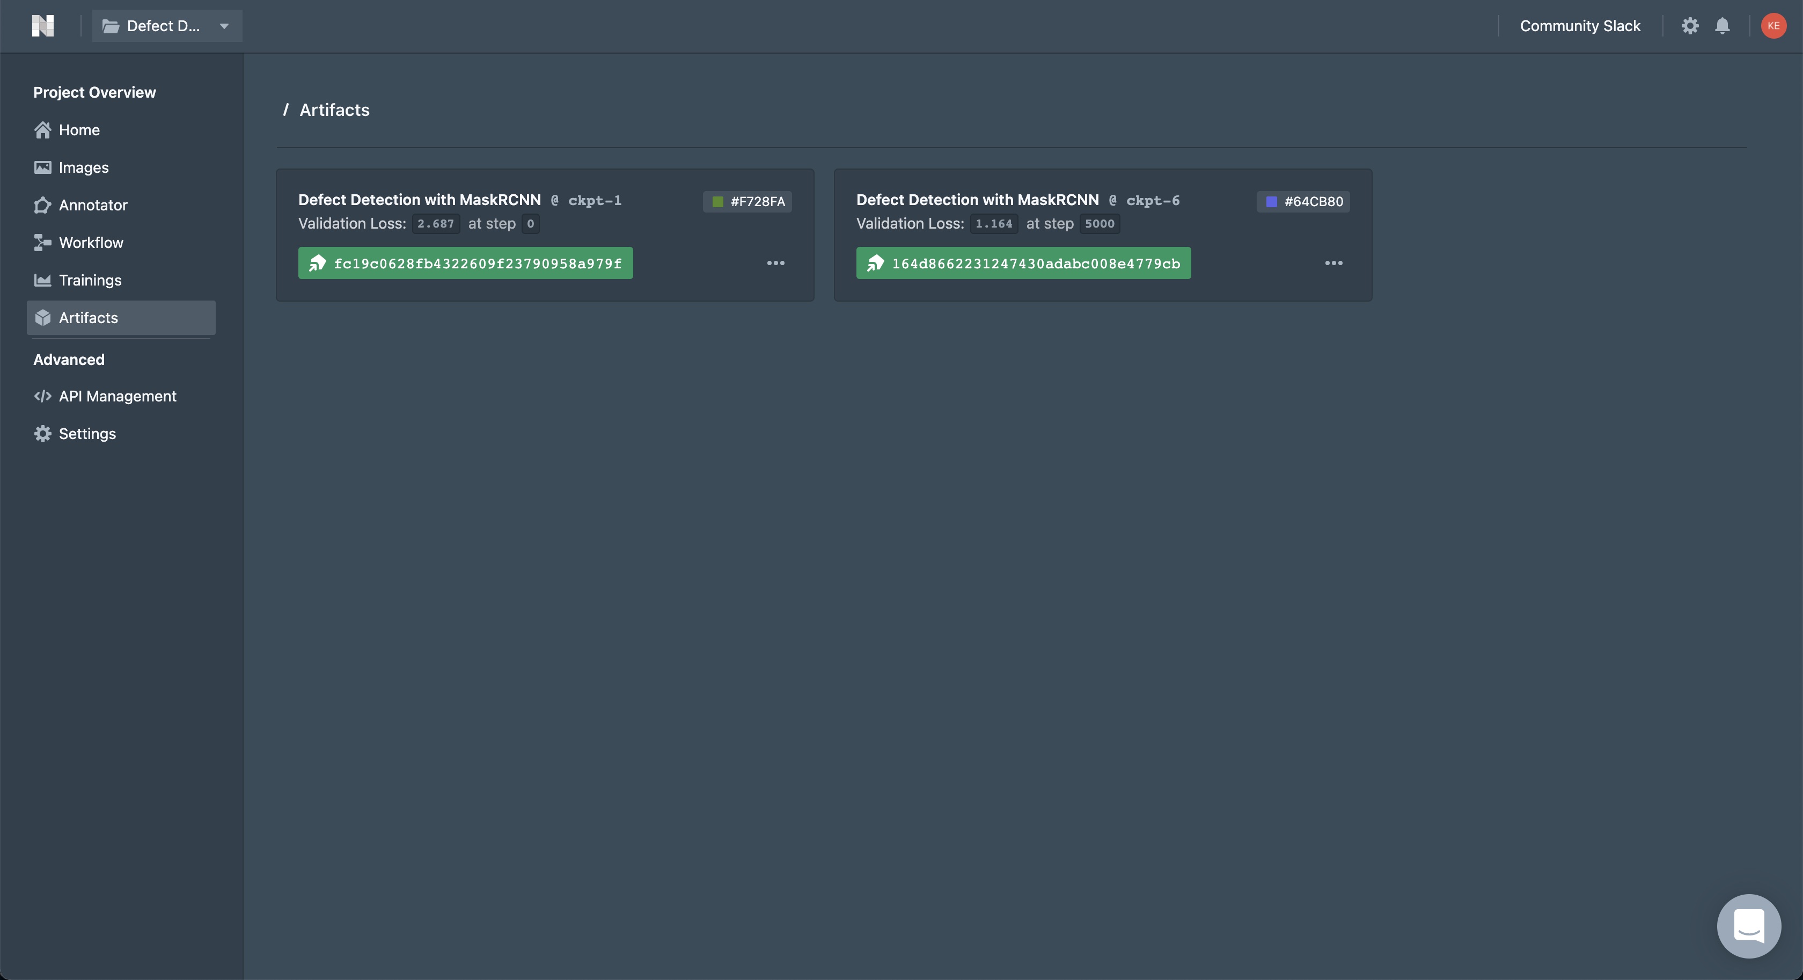
Task: Open ckpt-1 card three-dot menu
Action: pos(775,263)
